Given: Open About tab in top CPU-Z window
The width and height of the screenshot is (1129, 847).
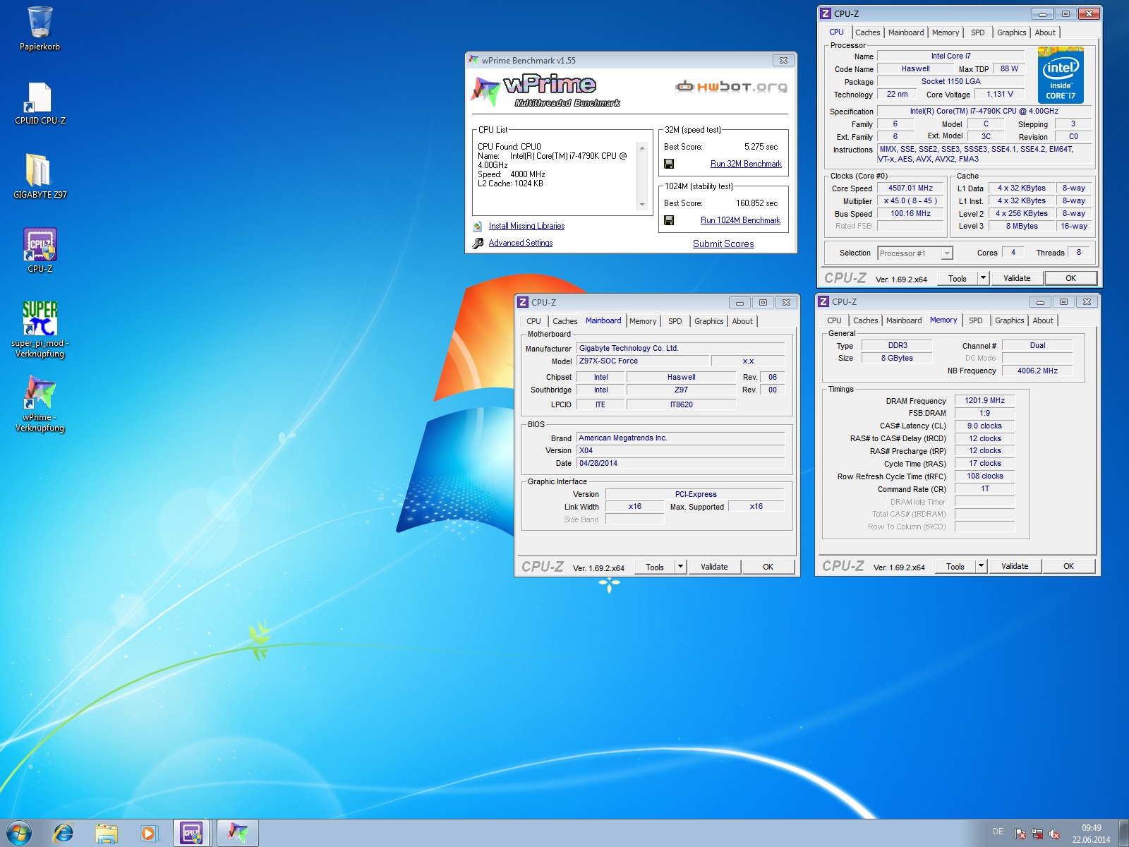Looking at the screenshot, I should coord(1045,32).
